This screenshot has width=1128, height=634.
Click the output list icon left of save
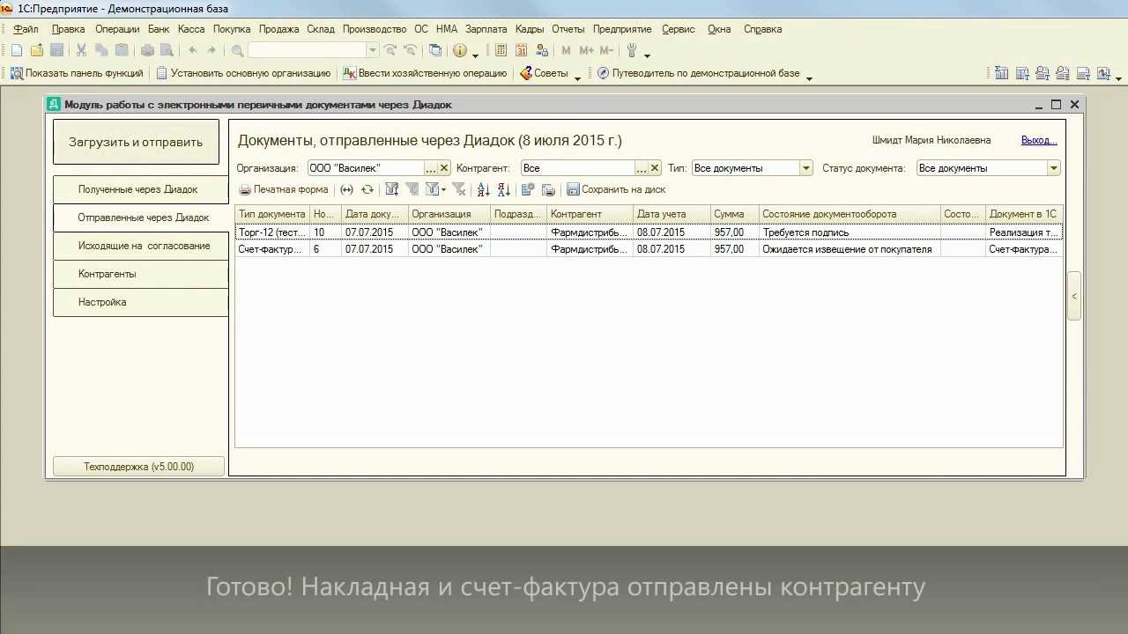click(x=547, y=189)
